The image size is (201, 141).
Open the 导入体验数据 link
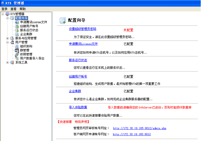(x=78, y=107)
